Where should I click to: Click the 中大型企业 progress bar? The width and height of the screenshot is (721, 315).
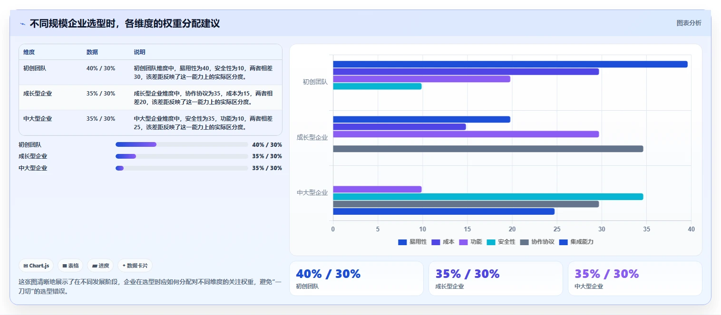182,168
